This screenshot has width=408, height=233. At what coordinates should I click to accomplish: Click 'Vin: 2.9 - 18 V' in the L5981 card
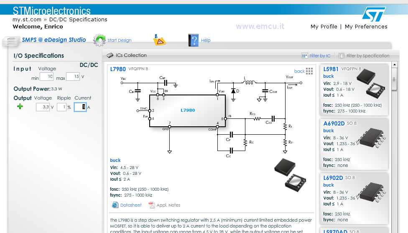(337, 83)
